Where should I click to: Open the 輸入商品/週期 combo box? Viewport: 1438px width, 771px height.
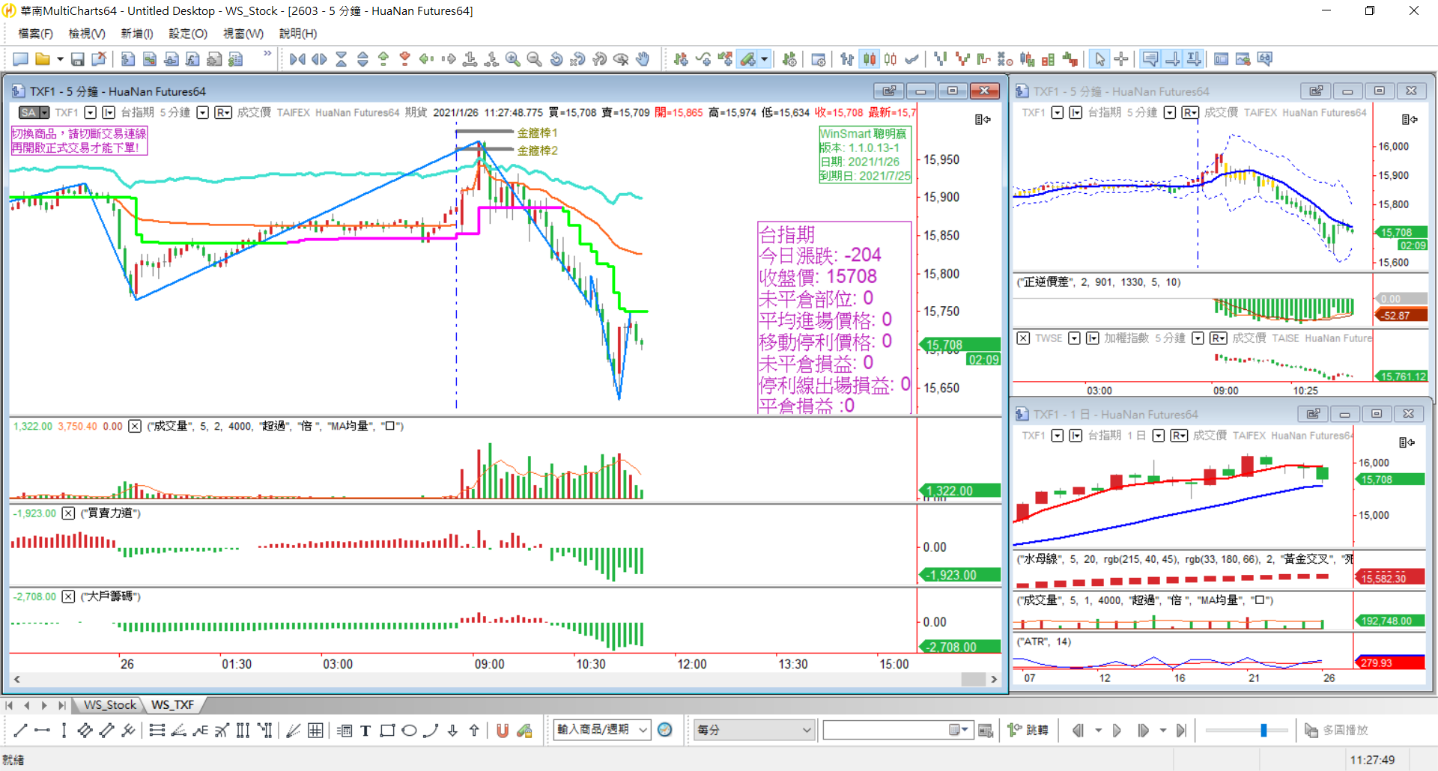click(x=602, y=730)
